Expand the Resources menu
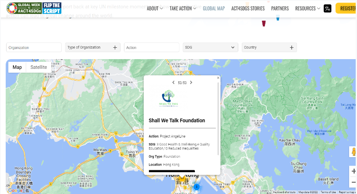The width and height of the screenshot is (357, 194). (x=308, y=9)
